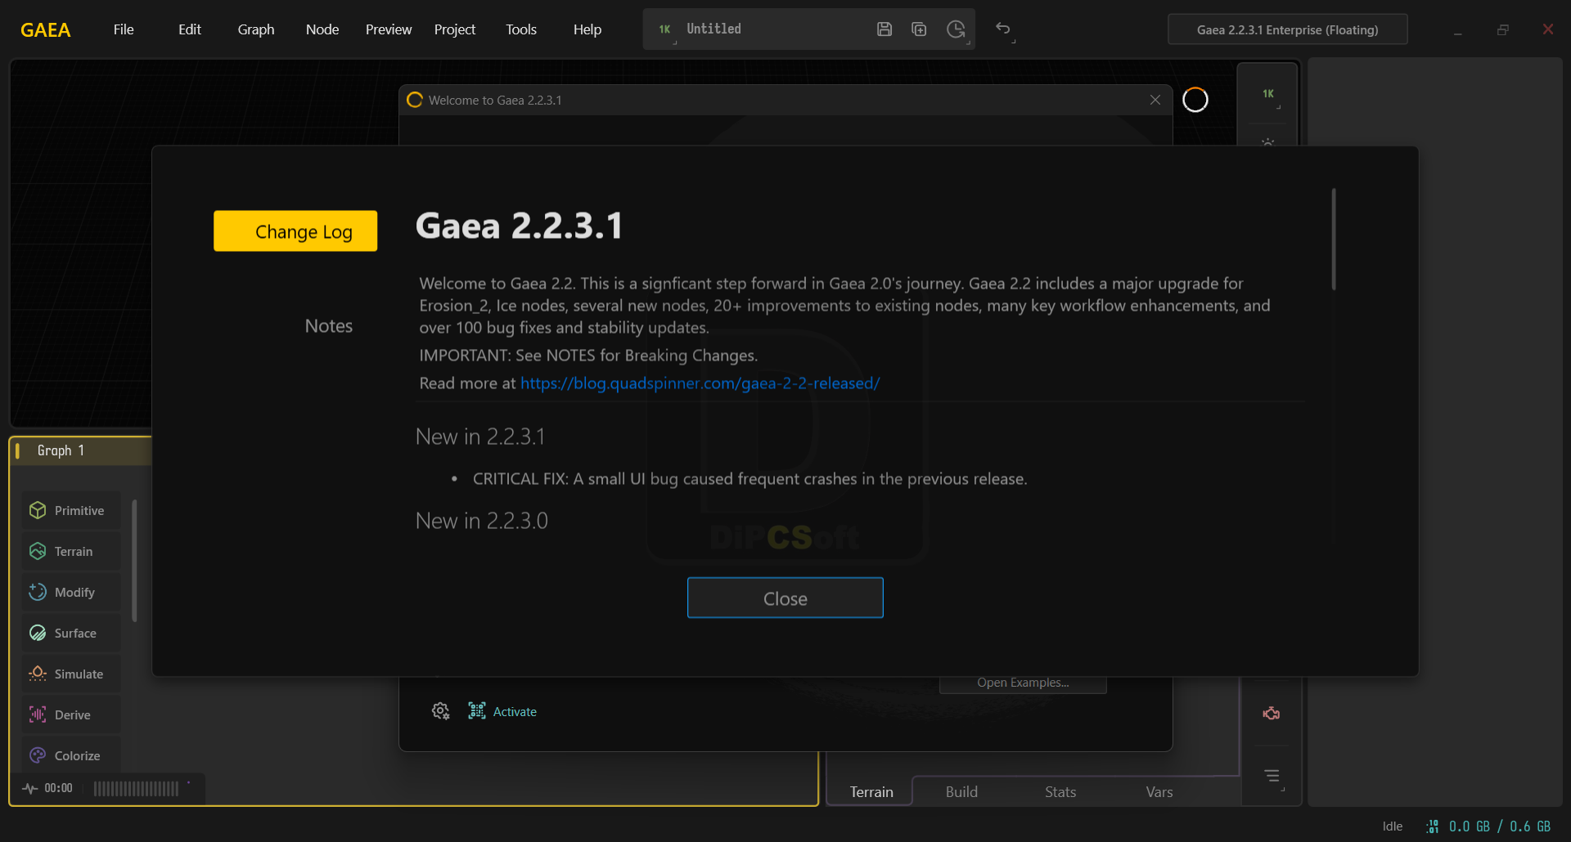
Task: Click the Idle status text
Action: (1393, 826)
